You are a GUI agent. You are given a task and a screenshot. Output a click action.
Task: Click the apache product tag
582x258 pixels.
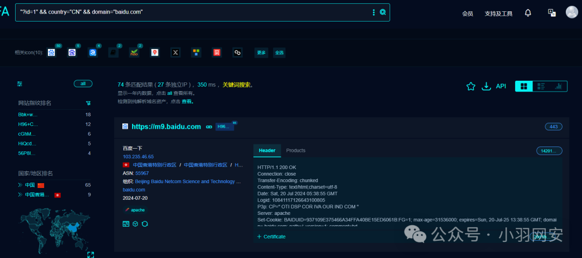(135, 210)
